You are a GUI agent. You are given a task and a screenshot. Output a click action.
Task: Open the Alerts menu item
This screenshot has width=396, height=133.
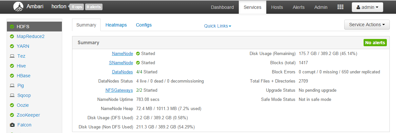point(298,7)
